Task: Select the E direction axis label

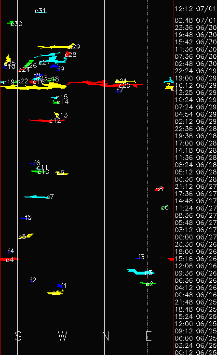Action: (x=149, y=336)
